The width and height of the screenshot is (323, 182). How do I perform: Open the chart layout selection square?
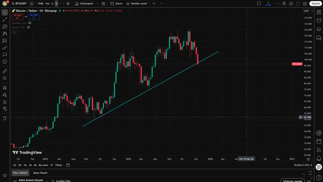(259, 4)
